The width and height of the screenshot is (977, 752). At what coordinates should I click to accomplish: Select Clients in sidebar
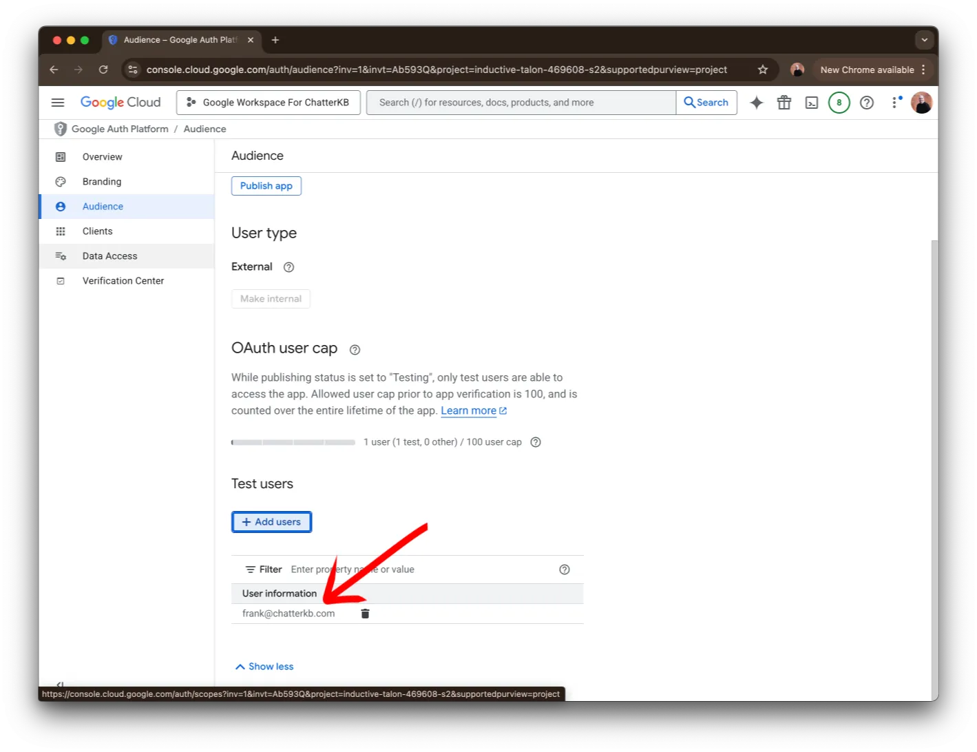[x=127, y=231]
